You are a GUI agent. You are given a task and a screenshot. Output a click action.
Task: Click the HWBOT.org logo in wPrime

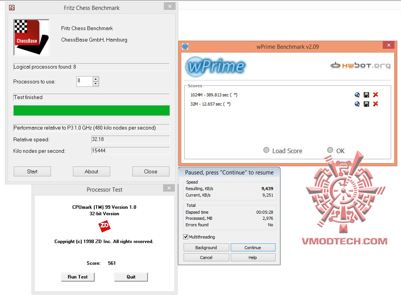(x=360, y=66)
